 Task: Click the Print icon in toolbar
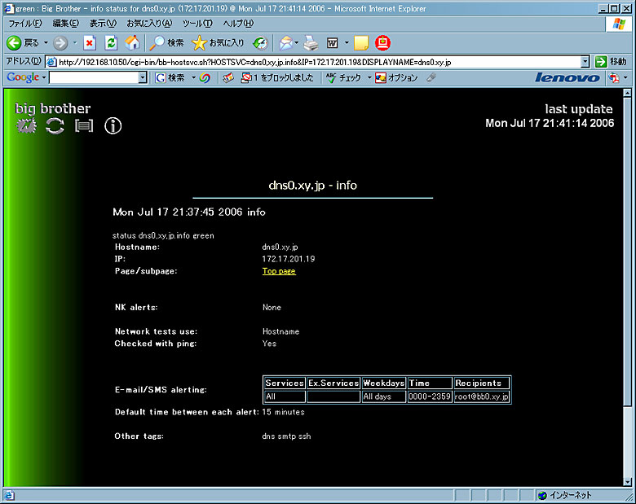[310, 42]
